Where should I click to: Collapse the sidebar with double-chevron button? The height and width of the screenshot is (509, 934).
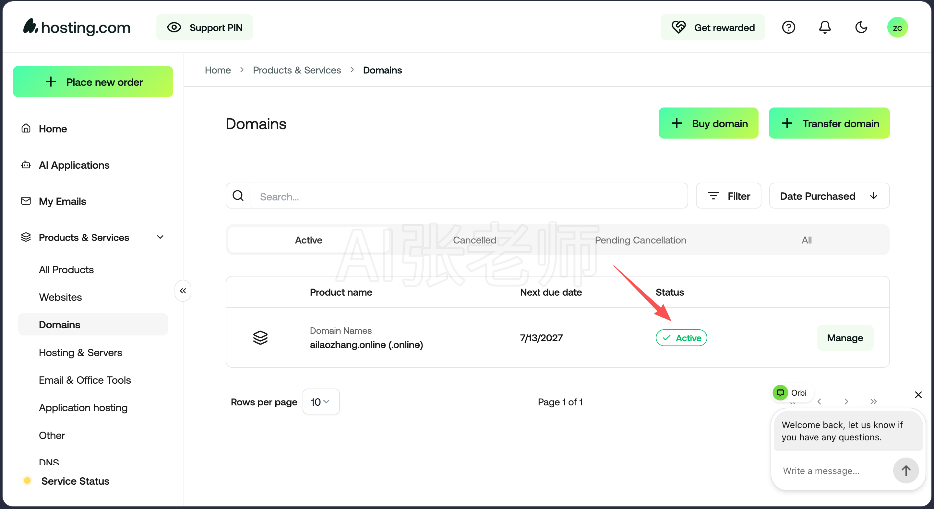183,291
